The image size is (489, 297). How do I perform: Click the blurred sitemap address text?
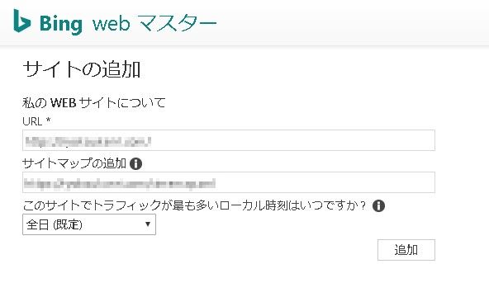point(120,183)
